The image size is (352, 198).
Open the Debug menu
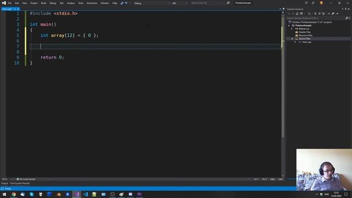click(53, 3)
